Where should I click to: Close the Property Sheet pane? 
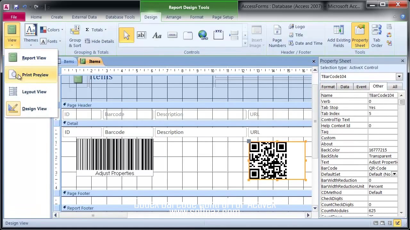pyautogui.click(x=403, y=61)
